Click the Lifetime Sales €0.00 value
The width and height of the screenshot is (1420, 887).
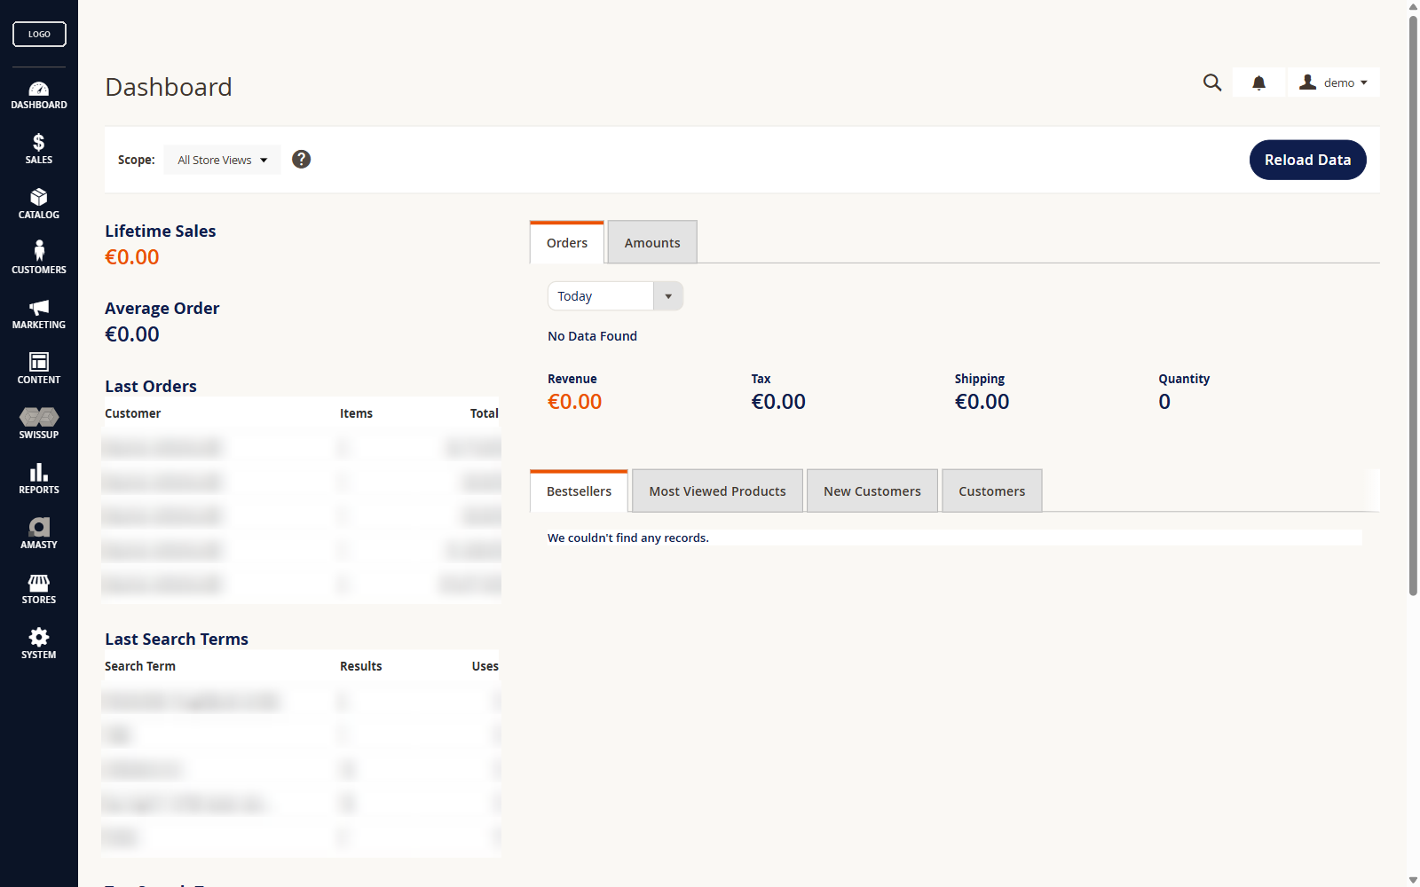132,257
